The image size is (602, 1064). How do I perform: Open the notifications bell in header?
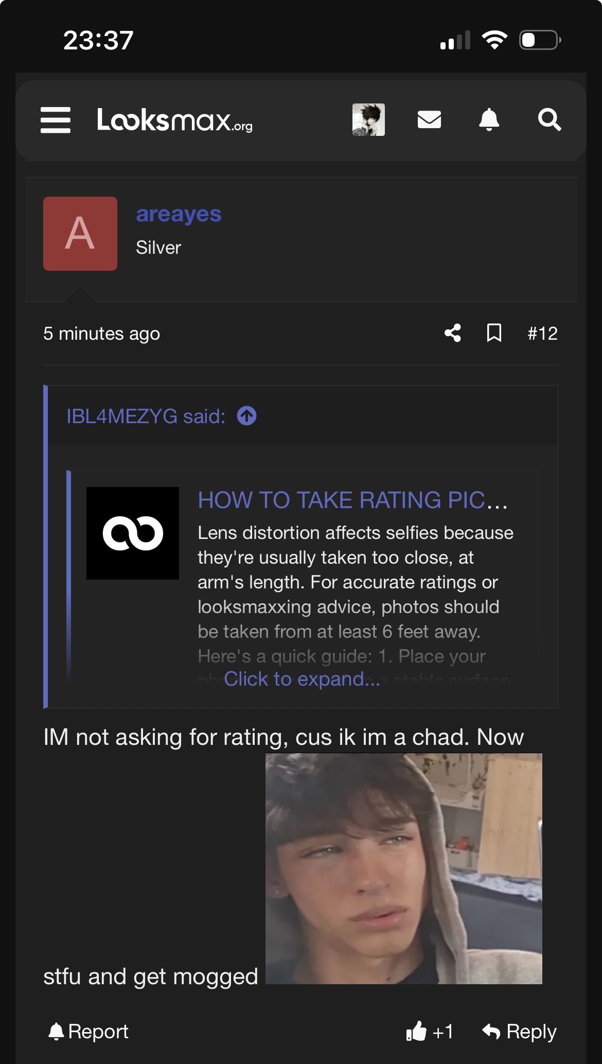click(x=489, y=120)
